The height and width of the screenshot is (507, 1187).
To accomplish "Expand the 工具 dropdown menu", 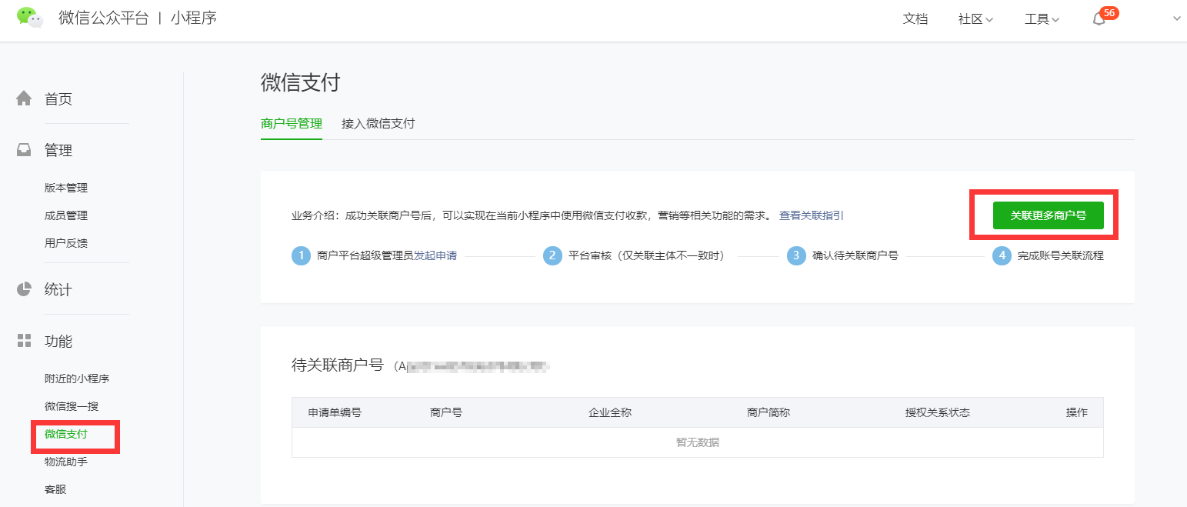I will click(1042, 19).
